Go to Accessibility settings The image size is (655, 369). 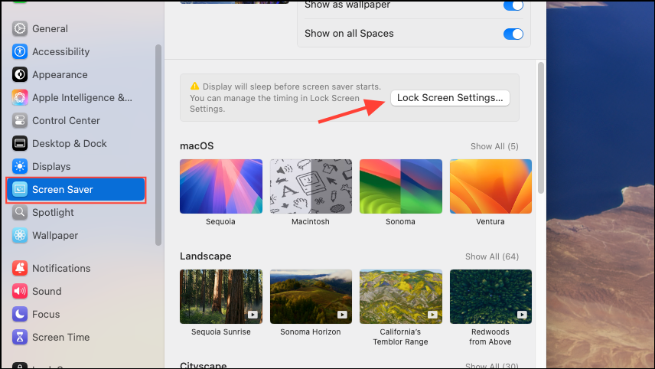76,51
